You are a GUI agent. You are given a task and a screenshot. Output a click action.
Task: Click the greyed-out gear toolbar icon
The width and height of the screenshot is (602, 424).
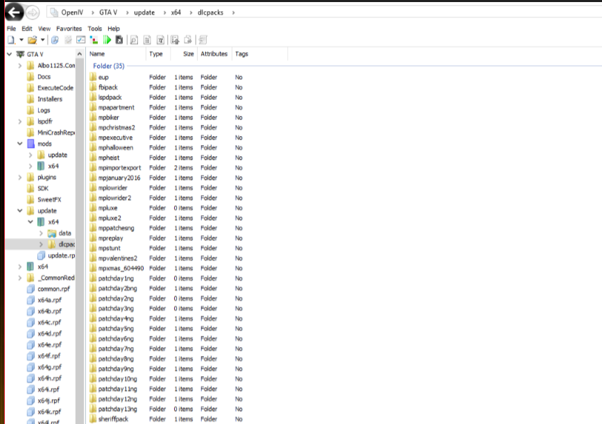point(68,40)
